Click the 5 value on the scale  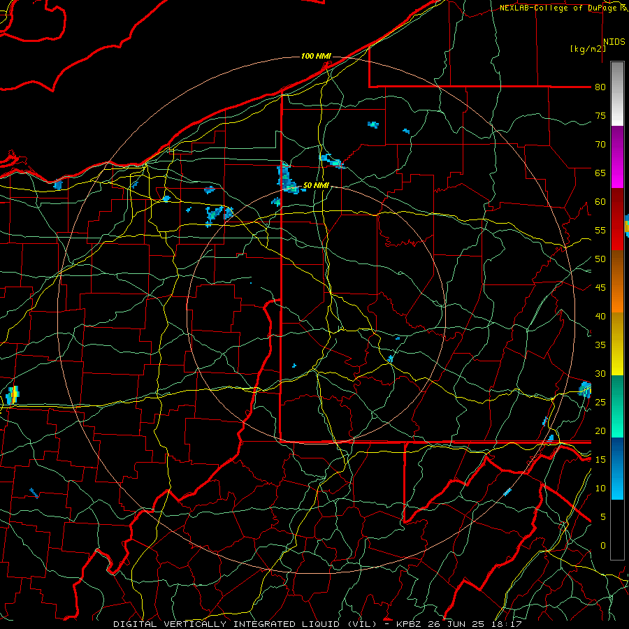[602, 517]
